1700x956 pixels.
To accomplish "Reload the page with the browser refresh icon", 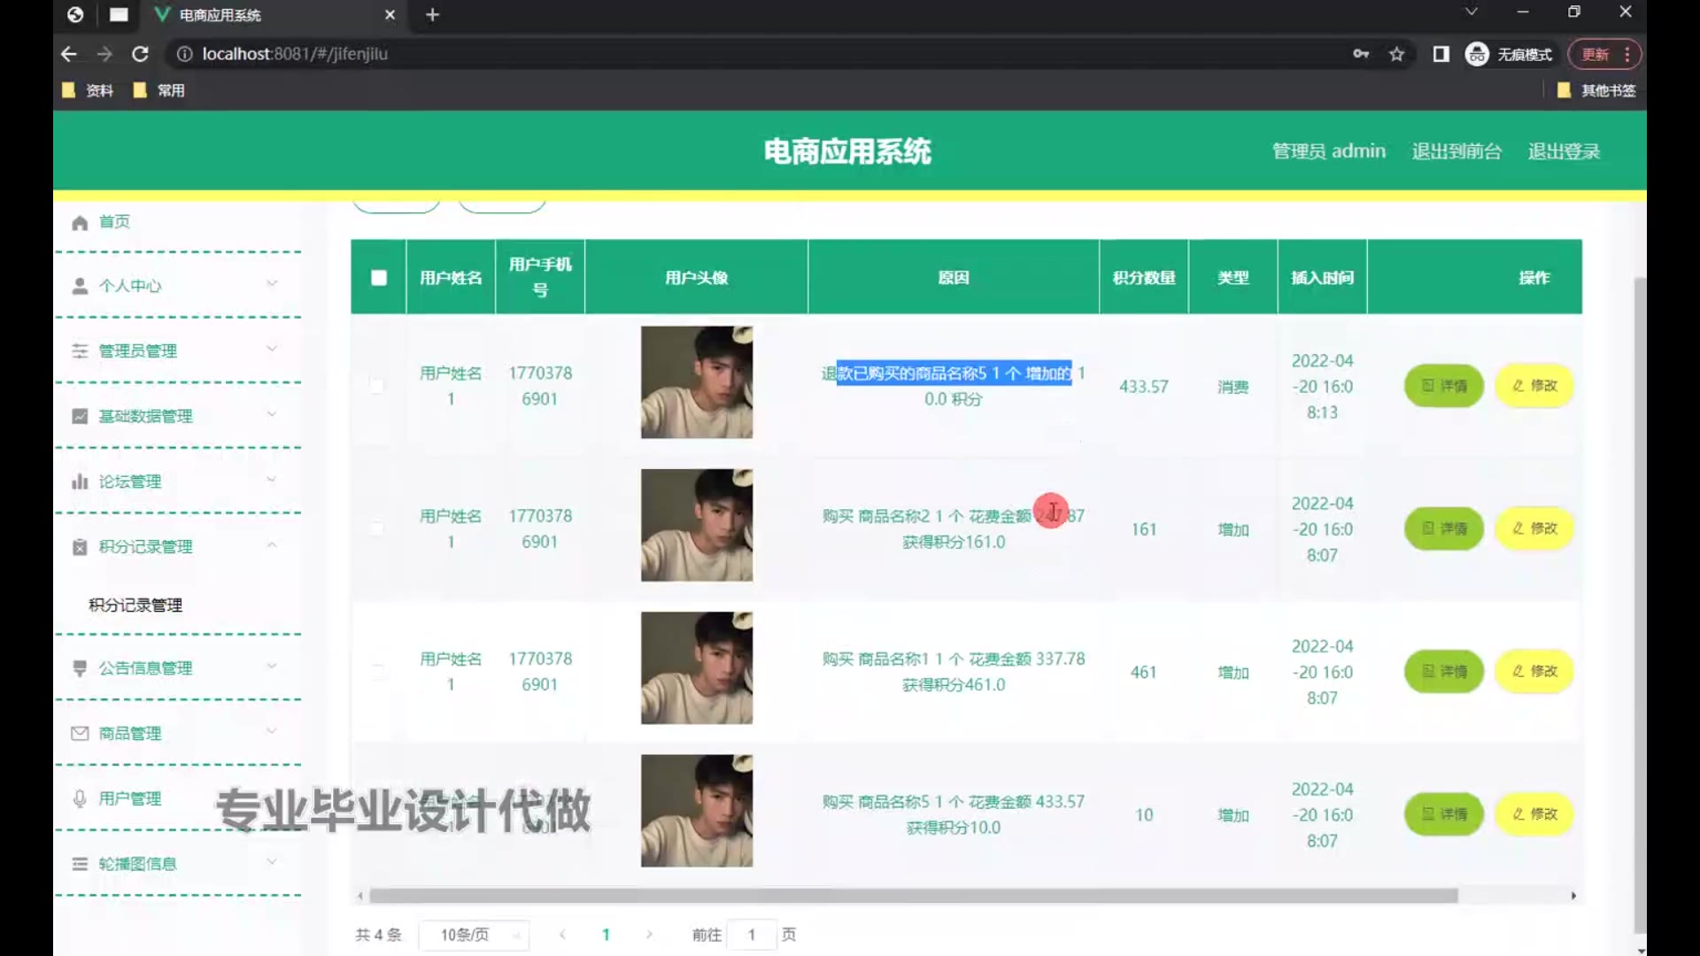I will (x=140, y=54).
